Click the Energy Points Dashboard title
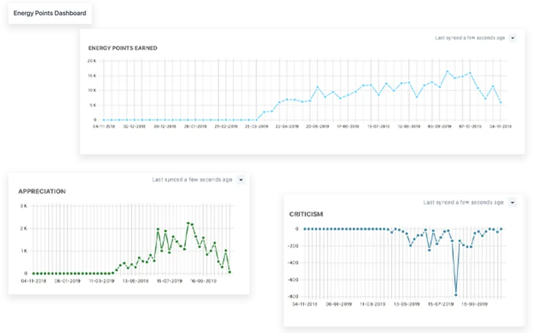The width and height of the screenshot is (534, 333). (50, 13)
